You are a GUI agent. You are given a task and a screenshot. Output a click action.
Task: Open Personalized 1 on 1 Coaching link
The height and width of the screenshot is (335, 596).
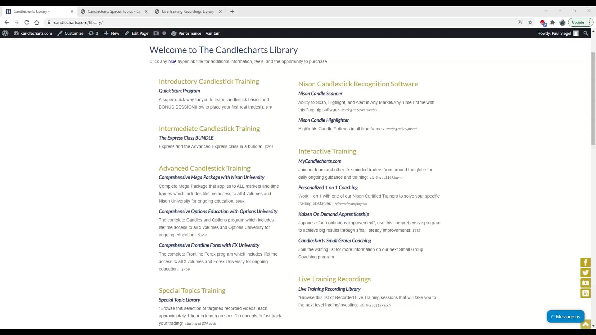click(x=328, y=187)
